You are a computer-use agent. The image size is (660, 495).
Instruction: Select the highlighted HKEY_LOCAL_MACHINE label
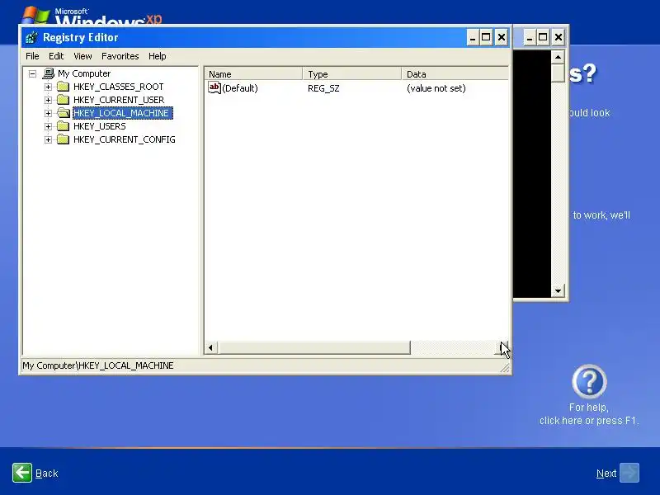tap(122, 113)
